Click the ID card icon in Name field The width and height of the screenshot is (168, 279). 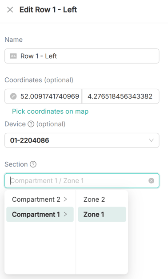point(13,56)
